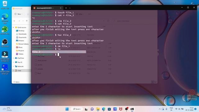Image resolution: width=199 pixels, height=112 pixels.
Task: Open File Explorer from taskbar
Action: (x=98, y=109)
